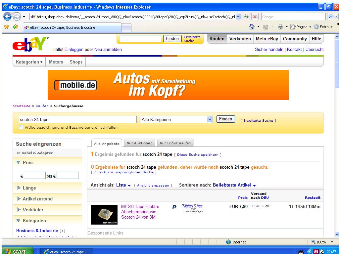Open the Verkaufen navigation tab
The image size is (339, 254).
click(x=240, y=39)
